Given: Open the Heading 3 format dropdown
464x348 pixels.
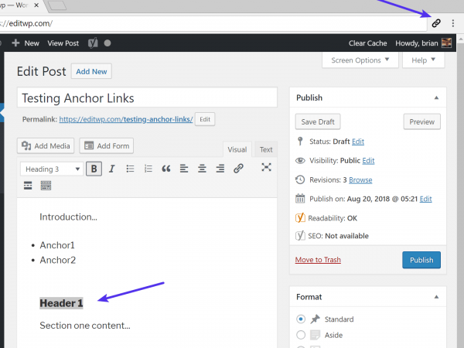Looking at the screenshot, I should pyautogui.click(x=51, y=169).
